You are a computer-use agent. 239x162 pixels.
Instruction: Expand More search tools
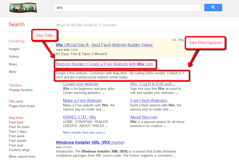click(22, 156)
